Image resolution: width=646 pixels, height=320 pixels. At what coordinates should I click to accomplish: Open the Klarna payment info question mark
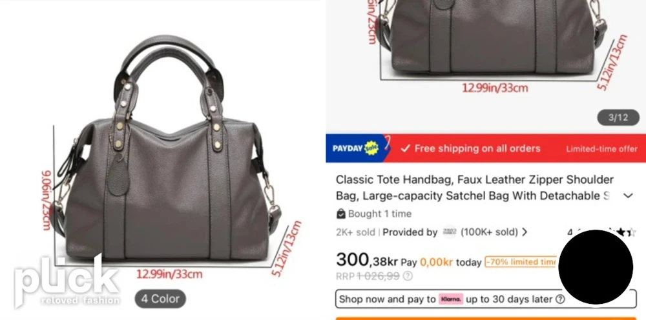[560, 299]
